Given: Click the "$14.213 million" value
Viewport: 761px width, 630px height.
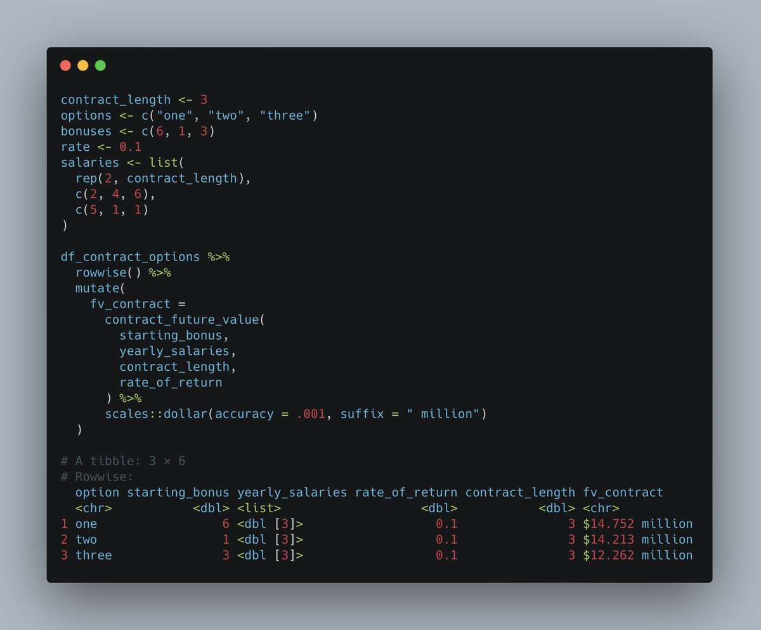Looking at the screenshot, I should 638,539.
